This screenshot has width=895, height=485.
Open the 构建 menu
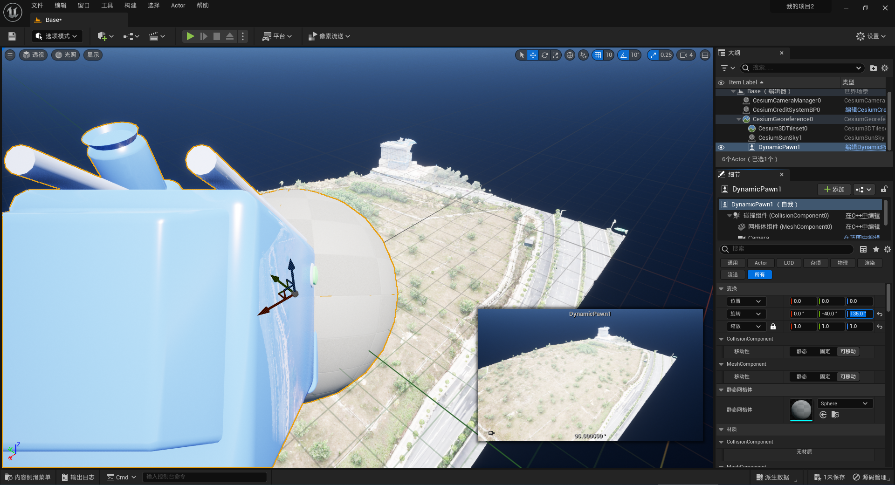(x=131, y=6)
